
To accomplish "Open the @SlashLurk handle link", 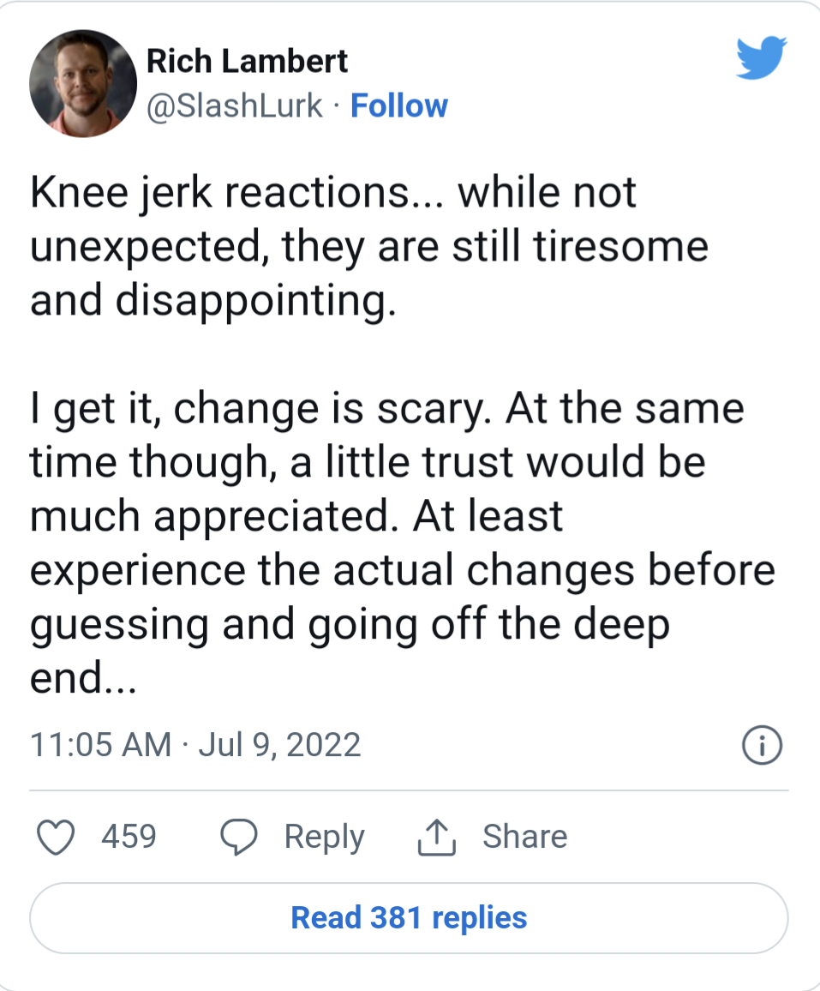I will coord(236,106).
